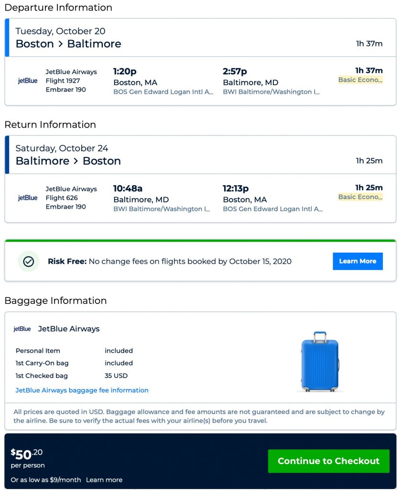Click the Continue to Checkout button
The height and width of the screenshot is (490, 399).
point(328,461)
